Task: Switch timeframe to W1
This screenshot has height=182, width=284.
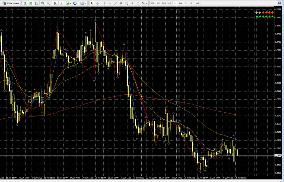Action: pos(192,3)
